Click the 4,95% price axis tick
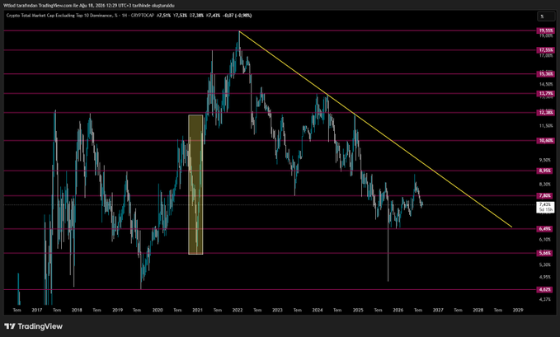560x337 pixels. point(546,277)
